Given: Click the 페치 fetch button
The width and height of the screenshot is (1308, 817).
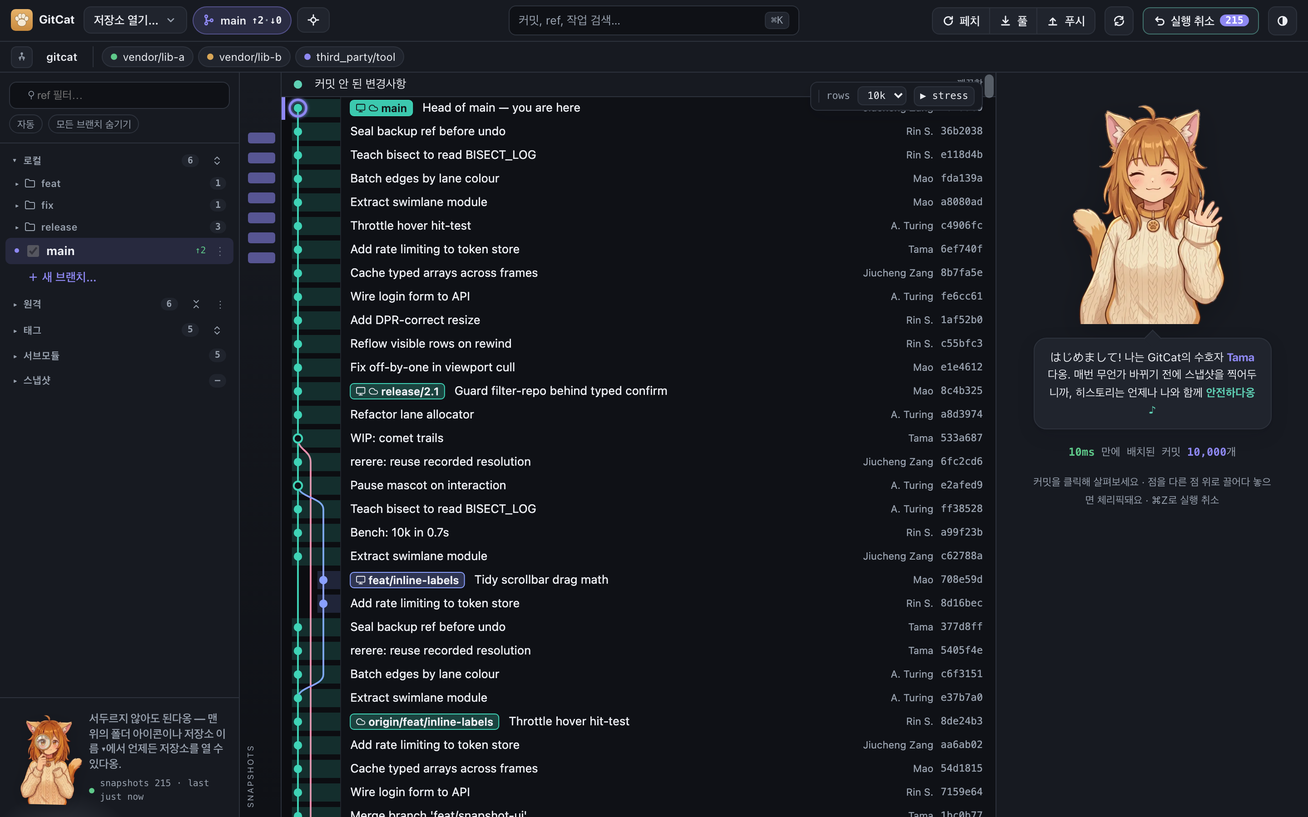Looking at the screenshot, I should click(x=961, y=20).
